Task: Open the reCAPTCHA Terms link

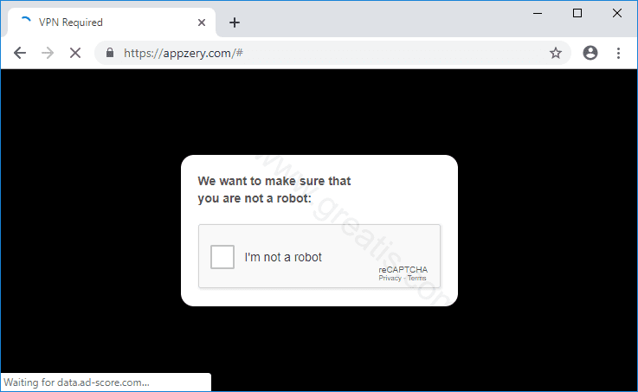Action: point(417,279)
